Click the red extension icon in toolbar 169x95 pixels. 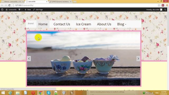click(163, 5)
